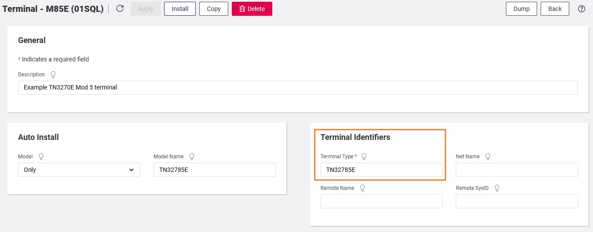Show the Remote Name lightbulb hint

362,188
